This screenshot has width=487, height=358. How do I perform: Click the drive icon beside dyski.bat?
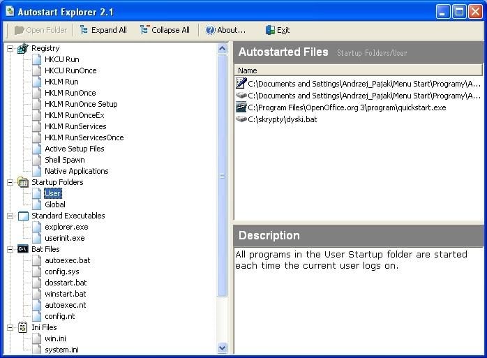point(241,119)
